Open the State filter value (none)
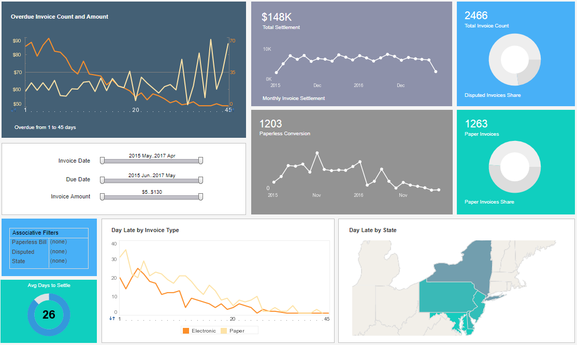 59,261
